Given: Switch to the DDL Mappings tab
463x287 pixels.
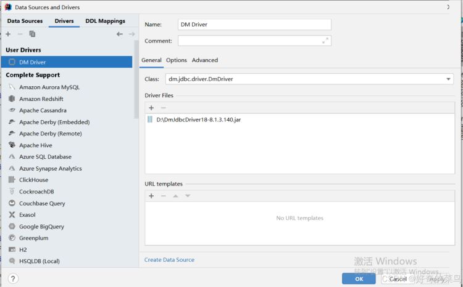Looking at the screenshot, I should click(106, 21).
